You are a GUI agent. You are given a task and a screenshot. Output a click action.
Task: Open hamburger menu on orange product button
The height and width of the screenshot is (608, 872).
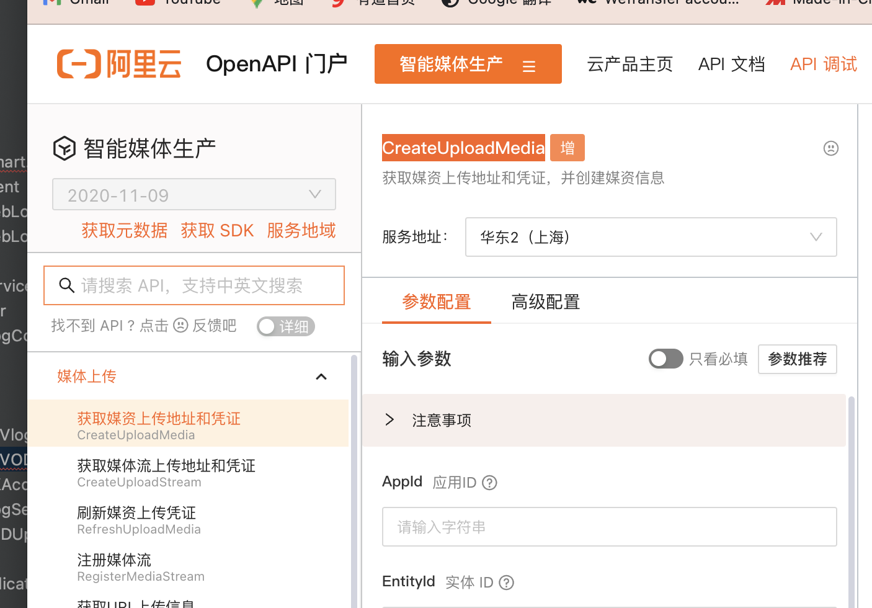click(x=529, y=66)
